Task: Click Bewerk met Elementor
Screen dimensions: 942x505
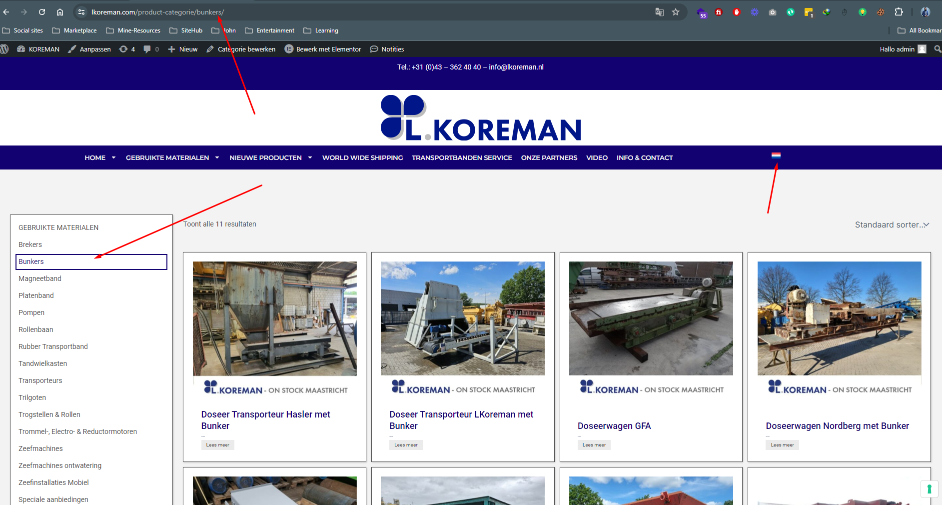Action: point(323,49)
